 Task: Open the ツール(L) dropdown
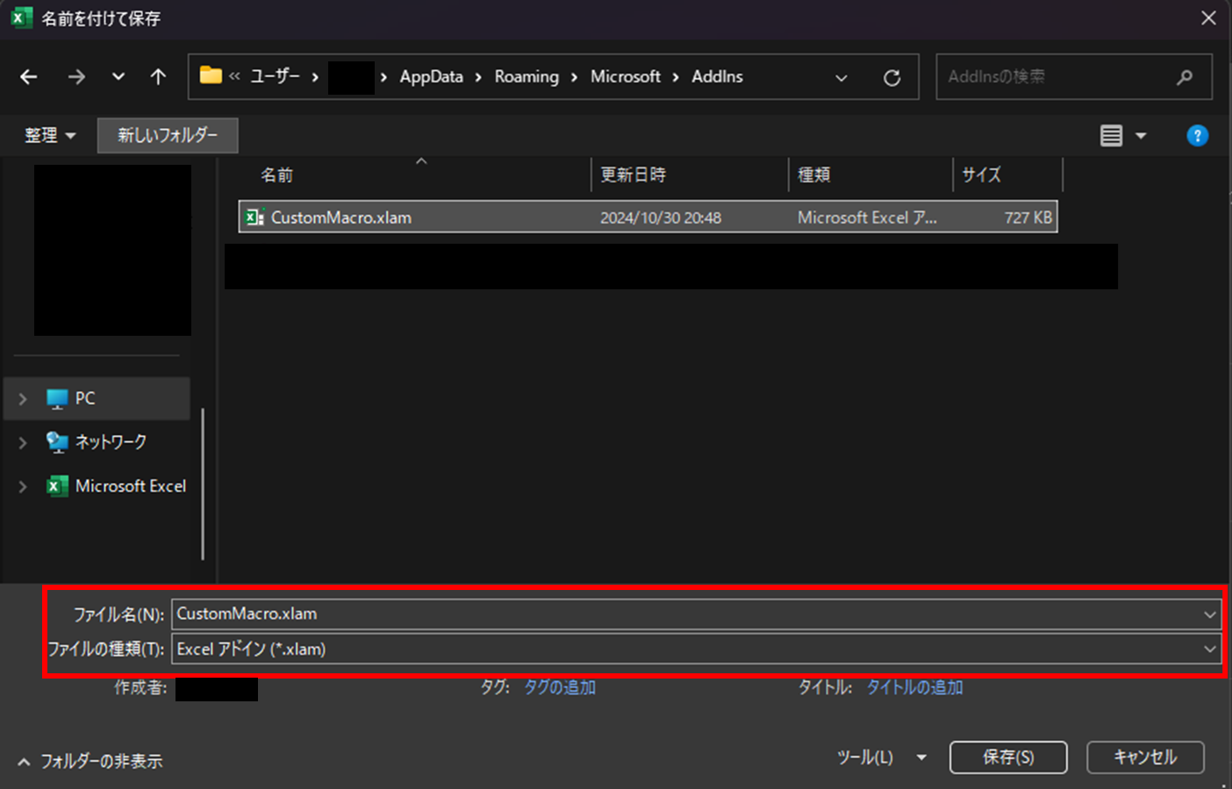[x=881, y=757]
